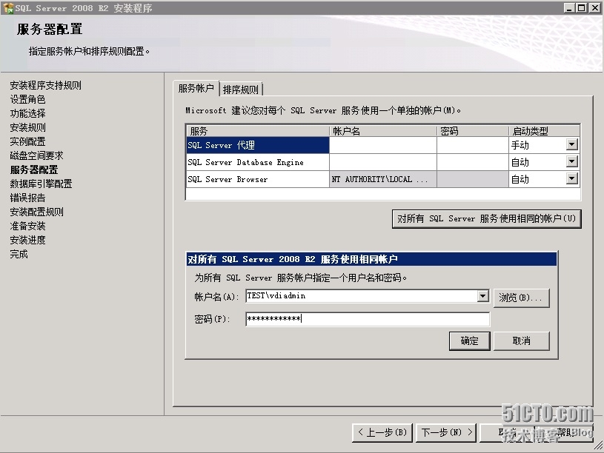Screen dimensions: 604x453
Task: Focus the 密码(P) password field
Action: tap(368, 319)
